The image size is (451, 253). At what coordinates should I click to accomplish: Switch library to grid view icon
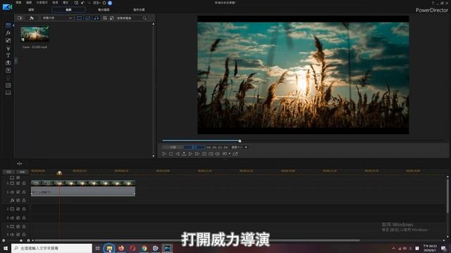click(105, 18)
